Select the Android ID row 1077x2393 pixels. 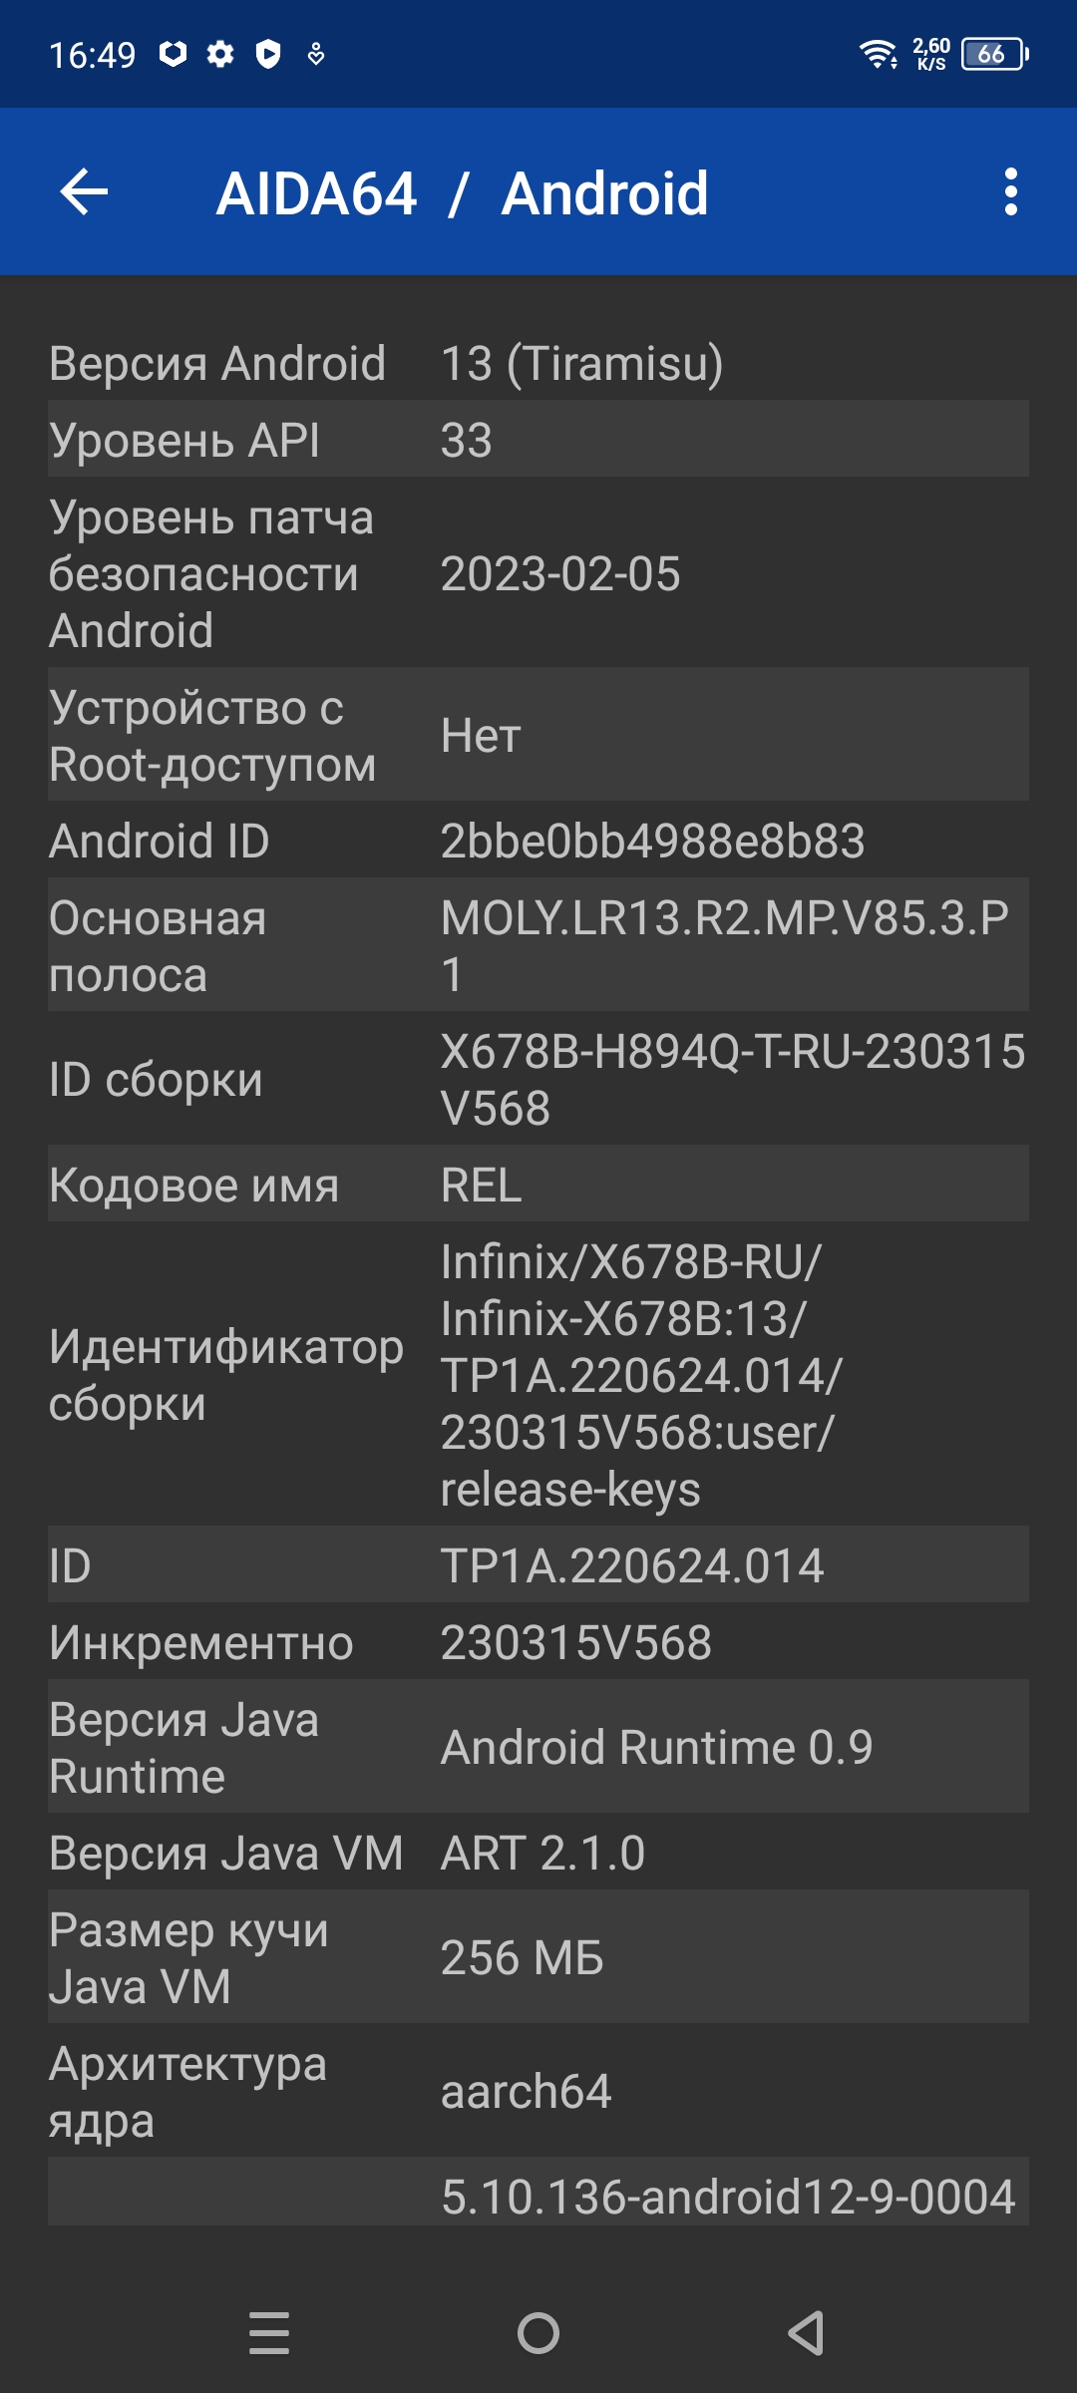click(538, 841)
